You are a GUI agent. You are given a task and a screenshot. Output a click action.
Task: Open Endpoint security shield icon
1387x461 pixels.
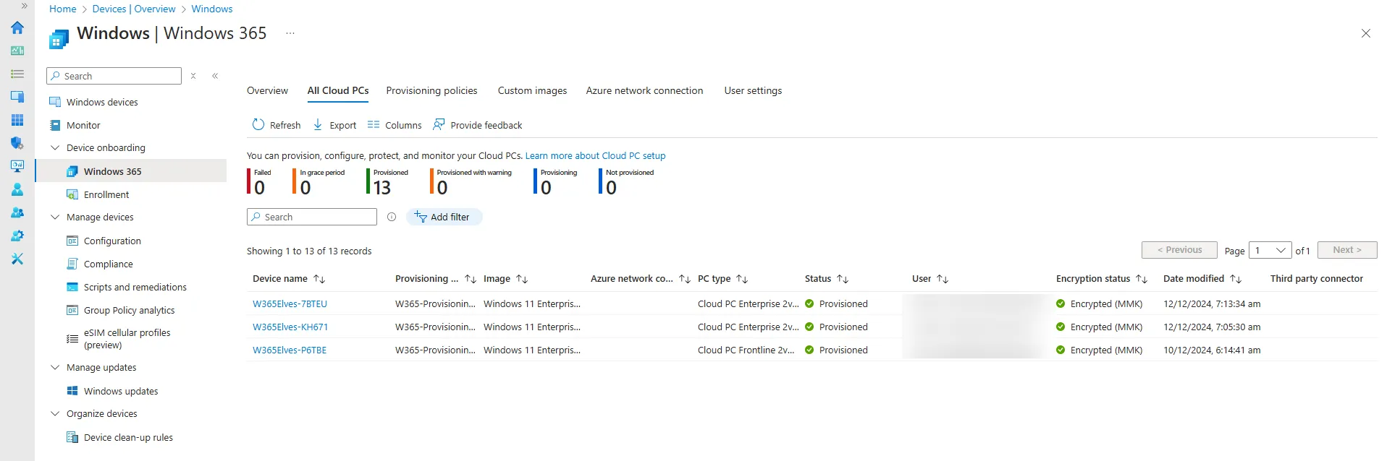[17, 143]
